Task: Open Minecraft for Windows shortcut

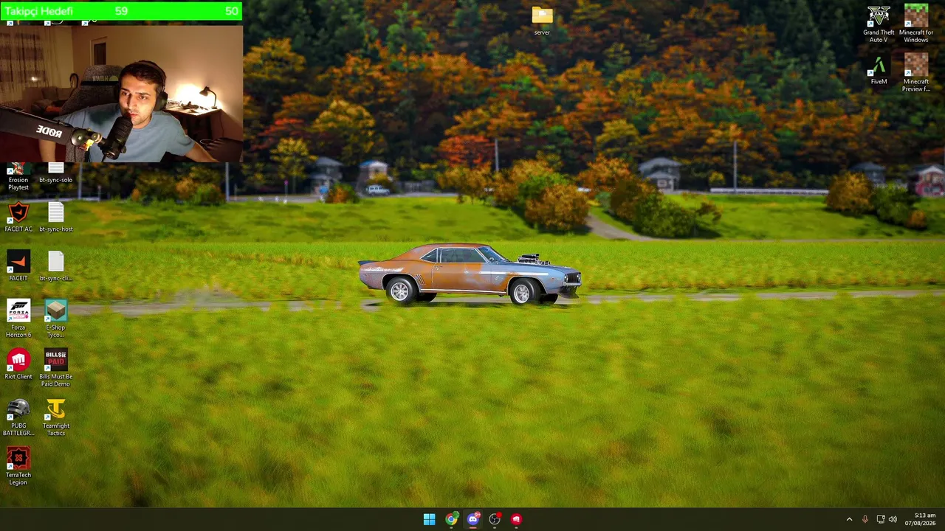Action: (x=915, y=24)
